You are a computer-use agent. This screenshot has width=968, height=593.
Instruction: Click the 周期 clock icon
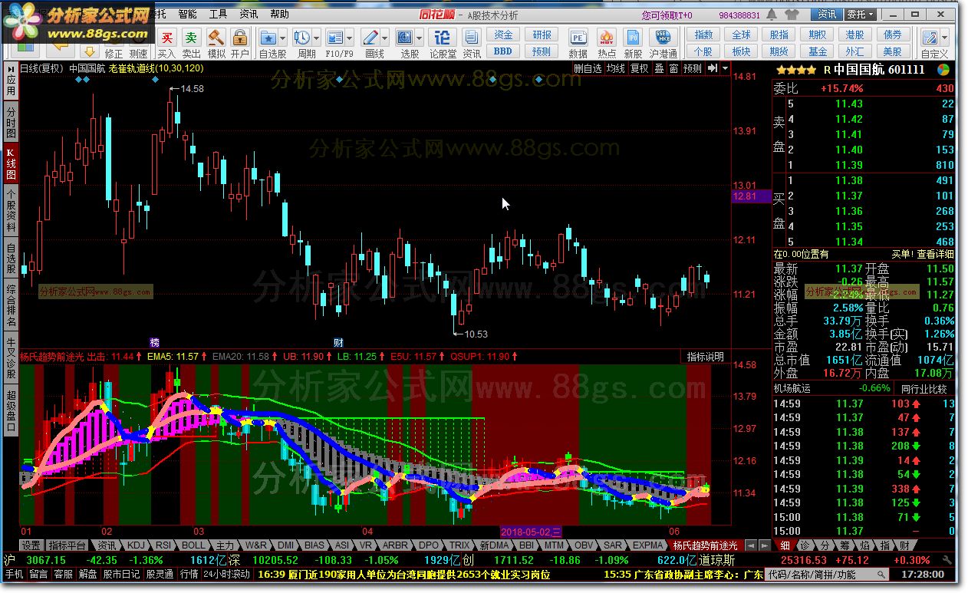pos(301,37)
